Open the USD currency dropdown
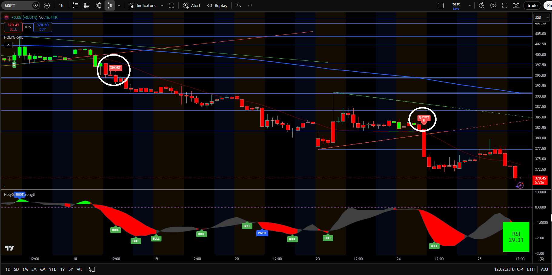The width and height of the screenshot is (552, 275). [541, 18]
